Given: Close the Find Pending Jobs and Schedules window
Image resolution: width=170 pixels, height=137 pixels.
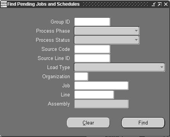Looking at the screenshot, I should pos(166,4).
